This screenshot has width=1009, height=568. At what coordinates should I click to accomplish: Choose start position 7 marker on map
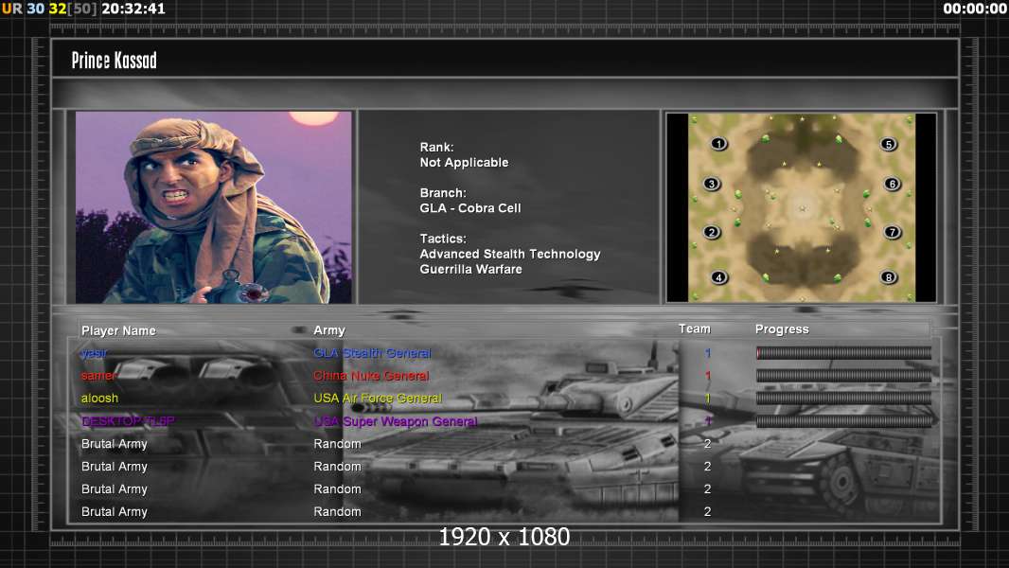[892, 232]
